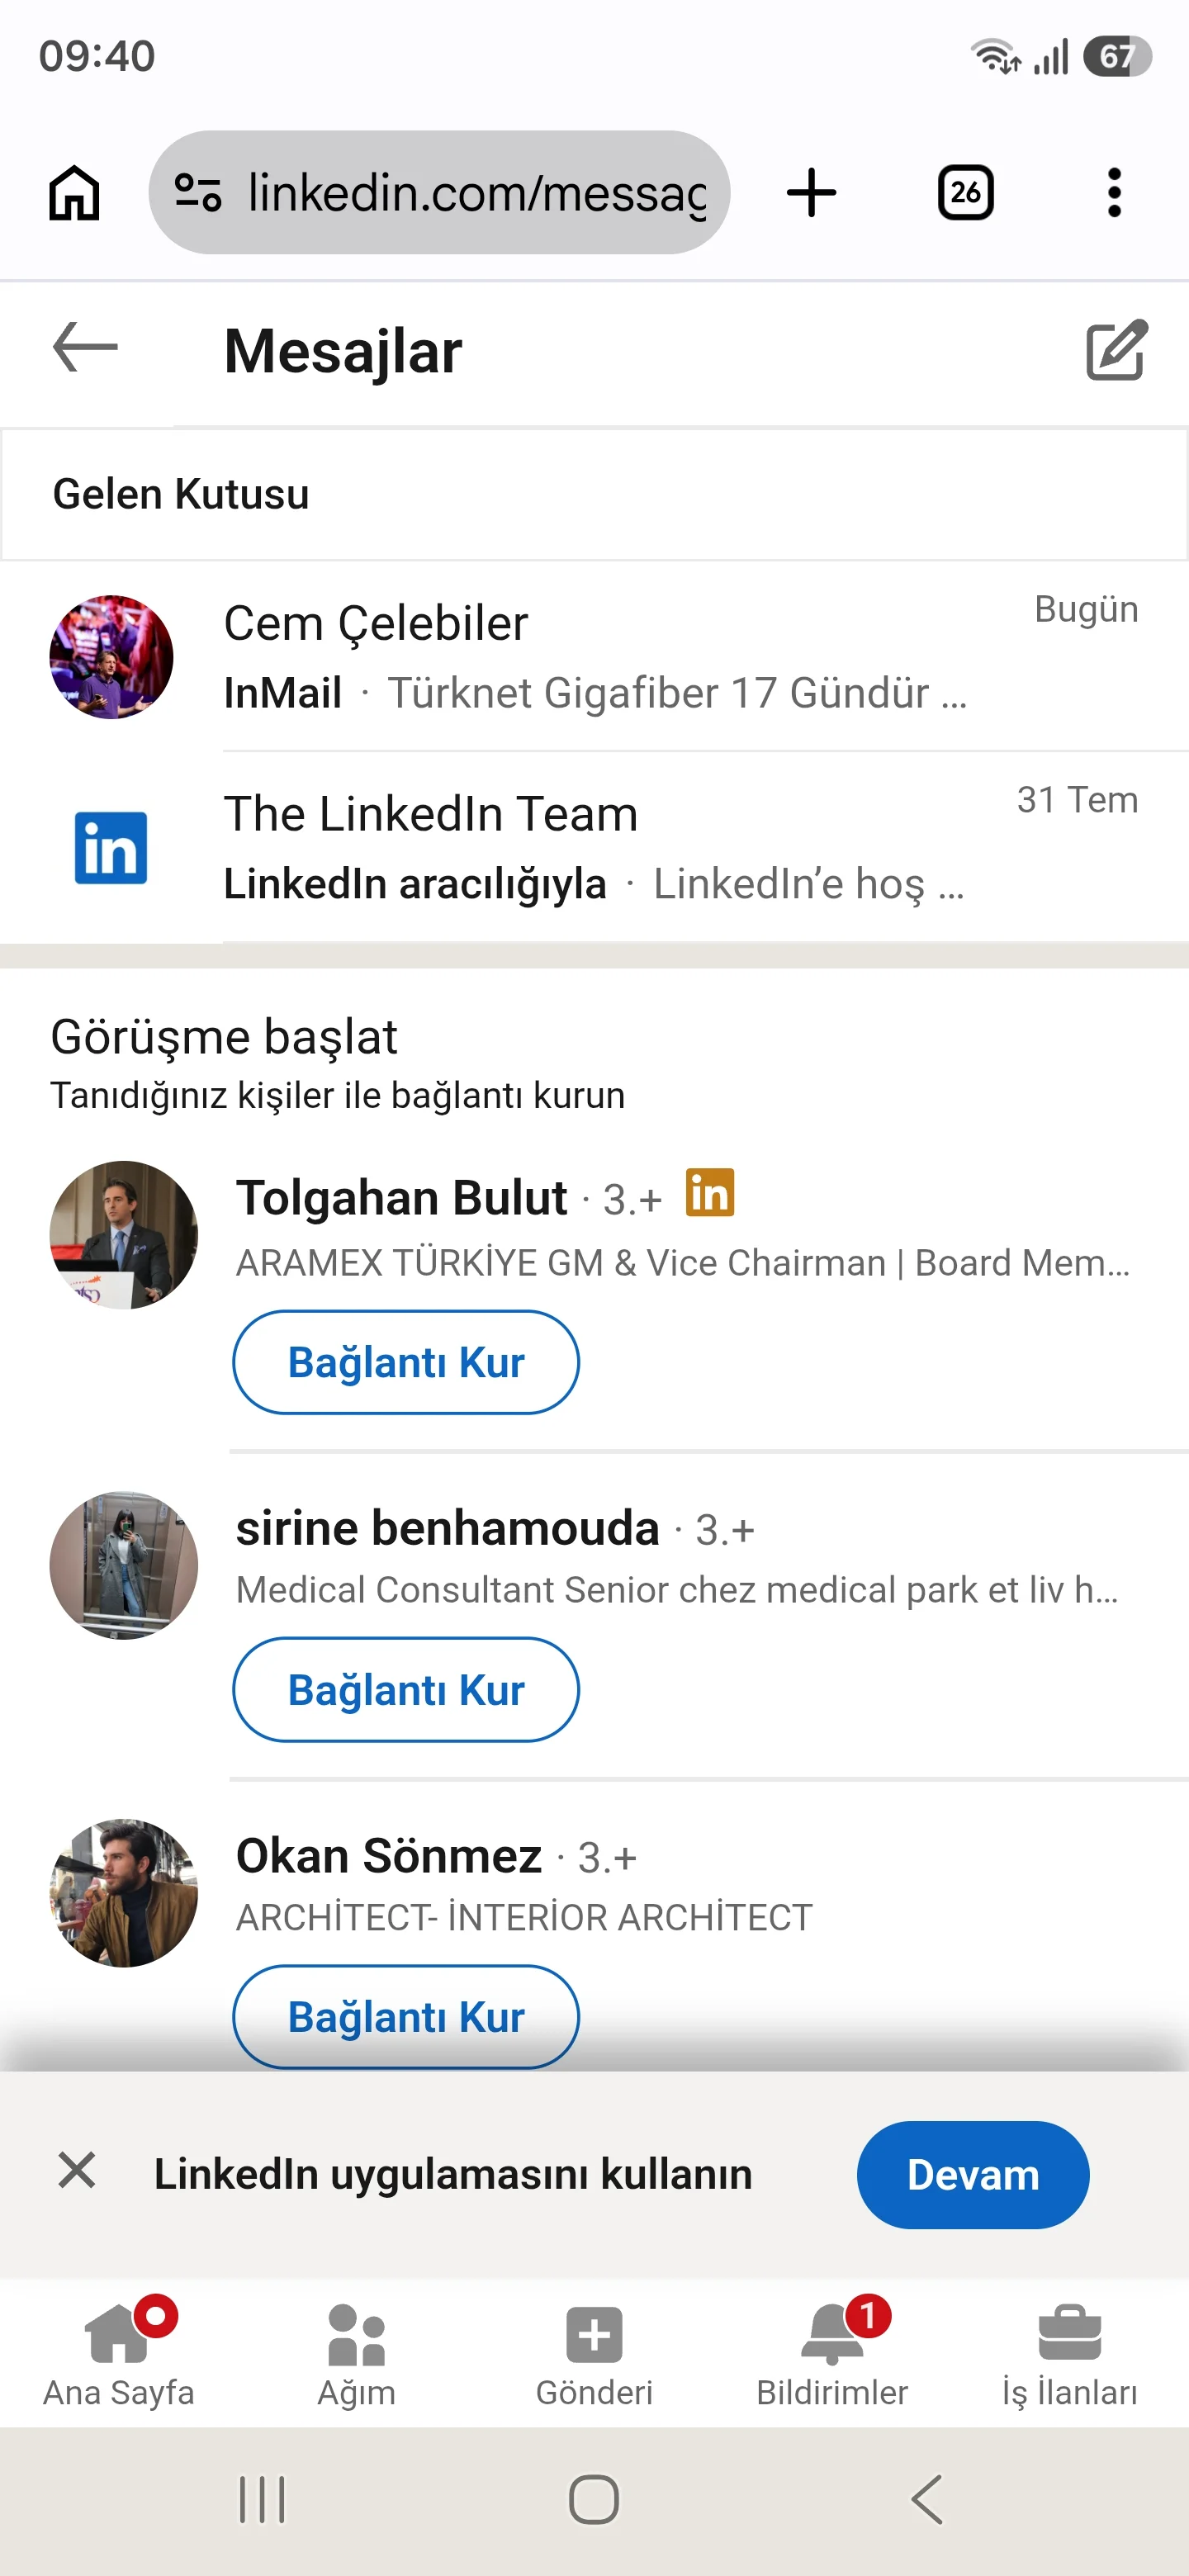Show the 26 open tabs switcher
The height and width of the screenshot is (2576, 1189).
tap(965, 192)
